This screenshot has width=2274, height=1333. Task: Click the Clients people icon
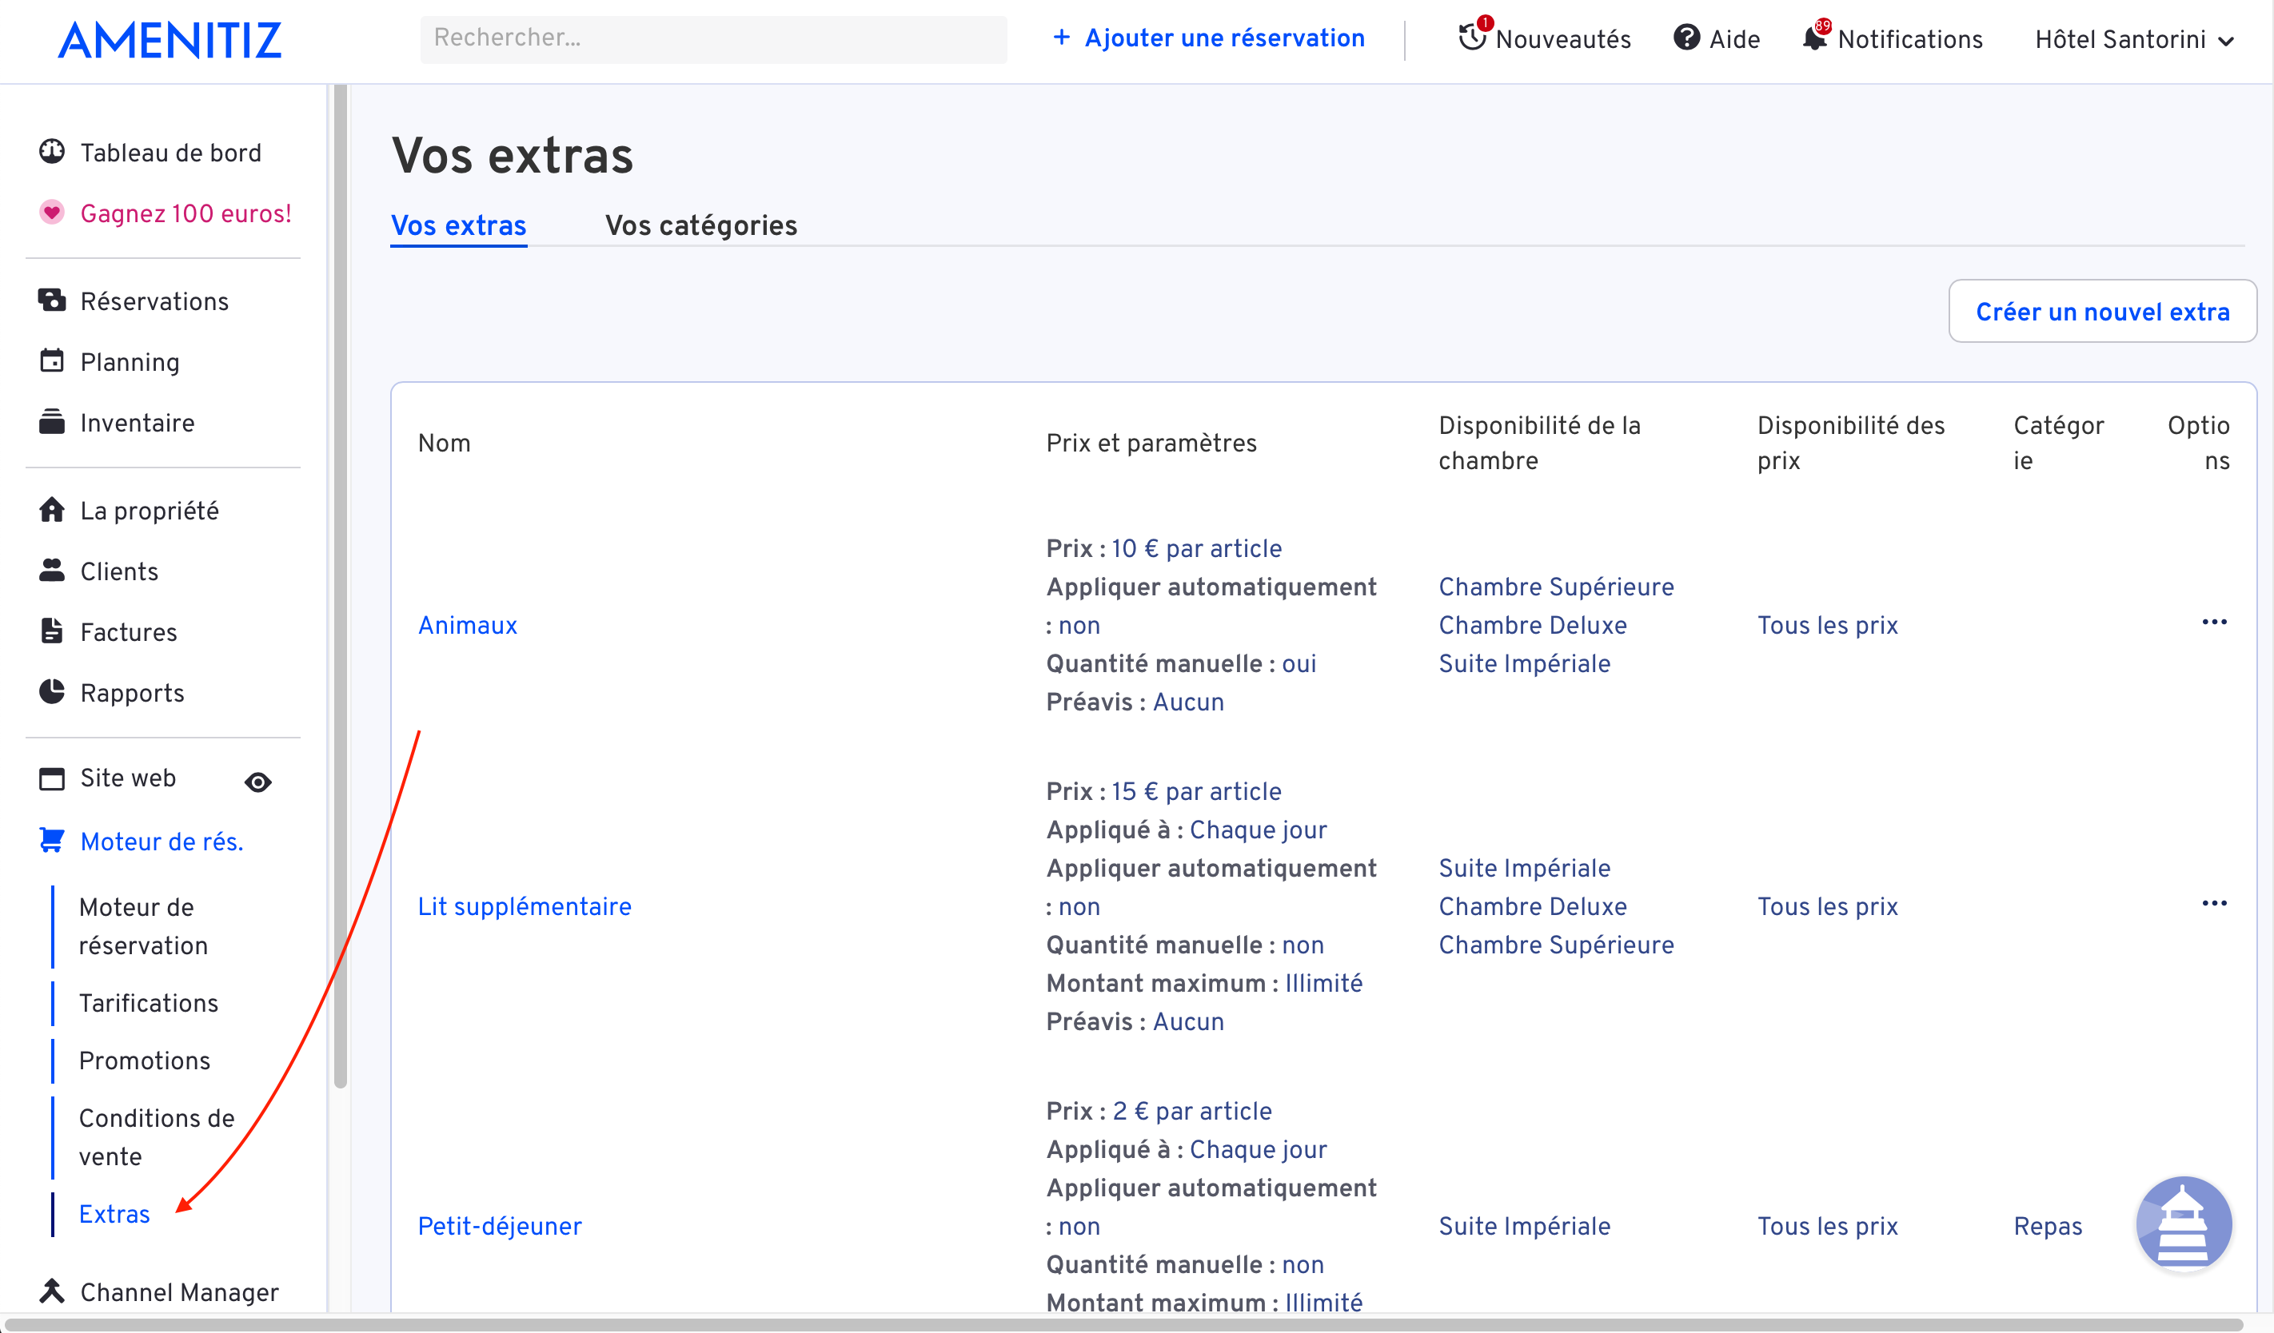point(51,570)
